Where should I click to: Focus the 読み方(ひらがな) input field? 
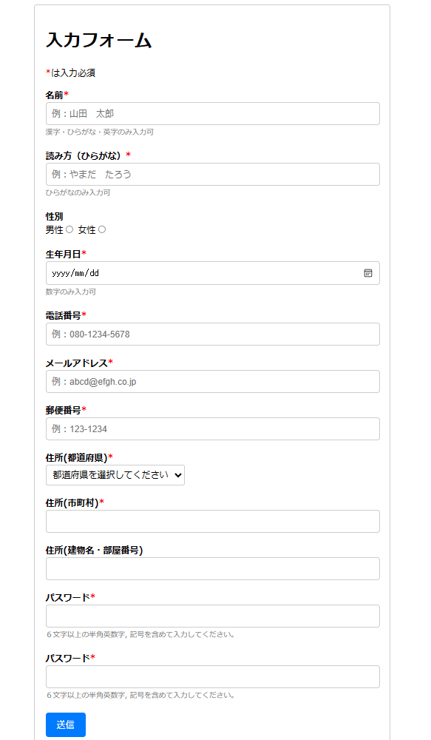click(213, 174)
